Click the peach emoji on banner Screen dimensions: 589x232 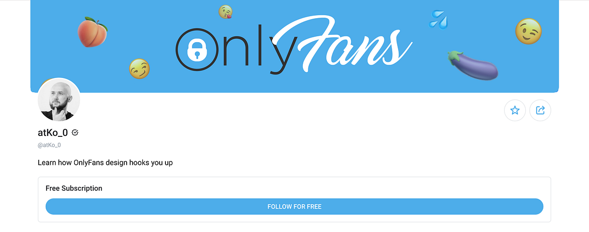[92, 32]
